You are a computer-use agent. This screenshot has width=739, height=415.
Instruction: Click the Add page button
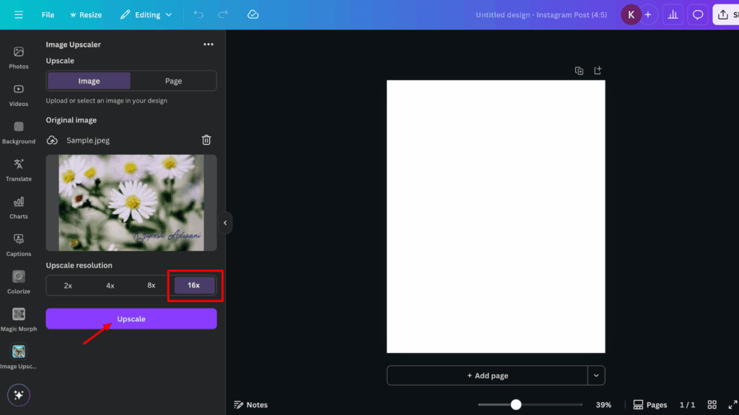[487, 375]
